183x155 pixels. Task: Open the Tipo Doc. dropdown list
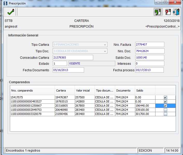(105, 51)
